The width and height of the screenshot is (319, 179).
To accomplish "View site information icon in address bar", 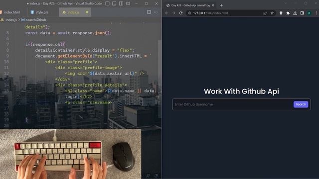I will click(x=189, y=13).
